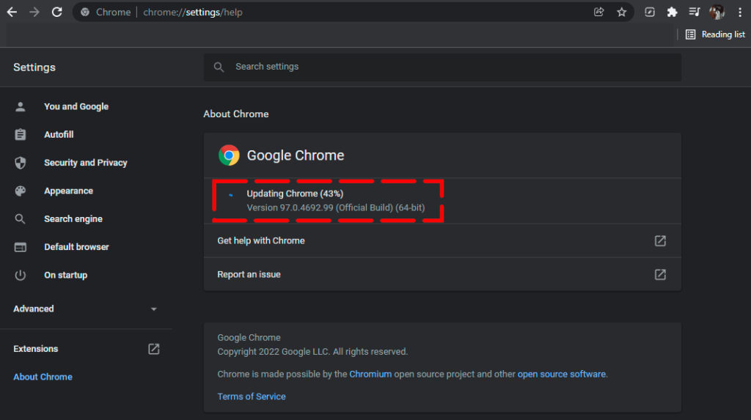Viewport: 751px width, 420px height.
Task: Open the Chromium link
Action: [370, 375]
